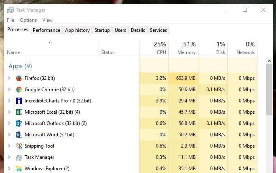
Task: Expand the Microsoft Outlook process group
Action: (9, 123)
